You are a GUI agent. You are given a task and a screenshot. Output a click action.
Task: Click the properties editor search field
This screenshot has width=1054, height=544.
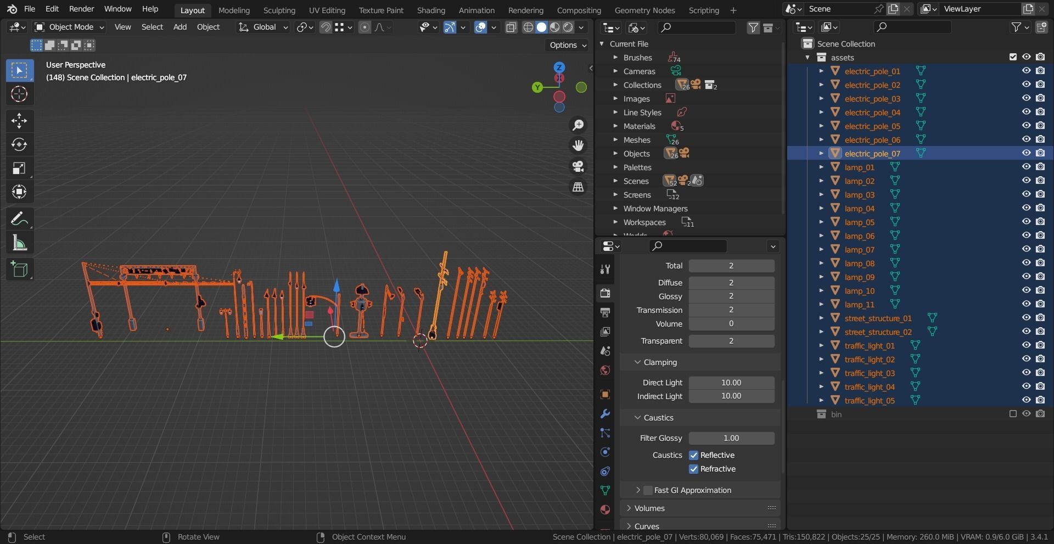688,246
